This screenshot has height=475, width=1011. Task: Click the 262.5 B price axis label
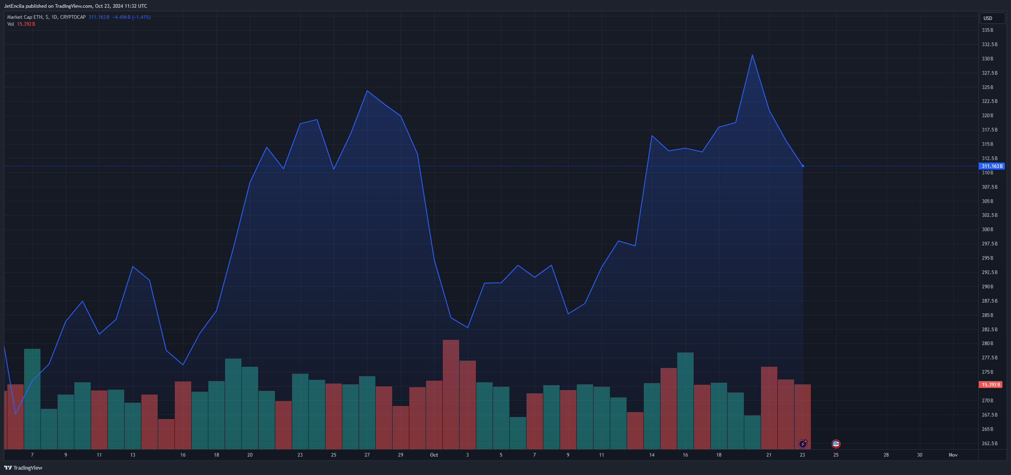pos(989,444)
